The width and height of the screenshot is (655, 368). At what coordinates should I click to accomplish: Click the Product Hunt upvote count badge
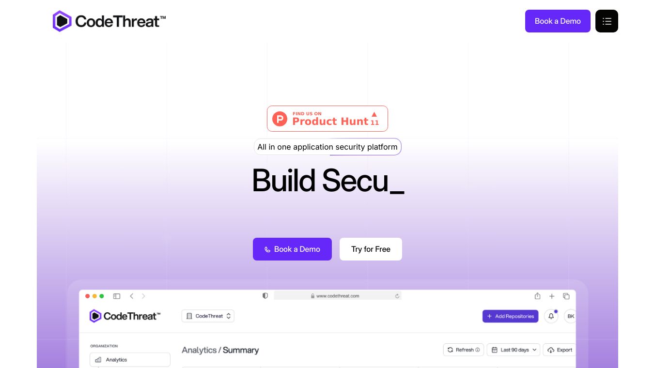[x=374, y=119]
